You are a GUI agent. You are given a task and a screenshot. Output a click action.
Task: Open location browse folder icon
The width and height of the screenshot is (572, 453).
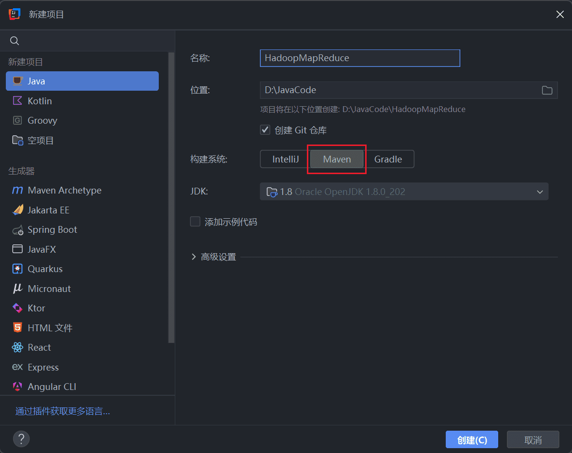tap(547, 90)
